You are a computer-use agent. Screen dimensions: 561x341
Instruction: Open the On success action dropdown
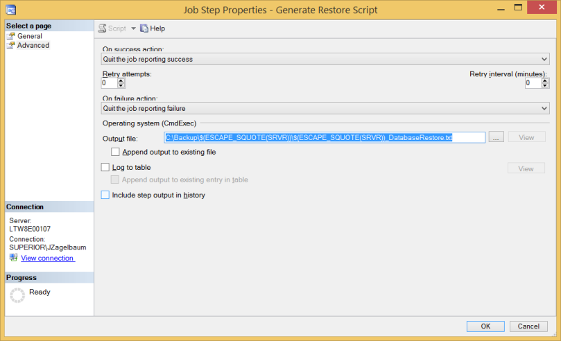tap(325, 59)
